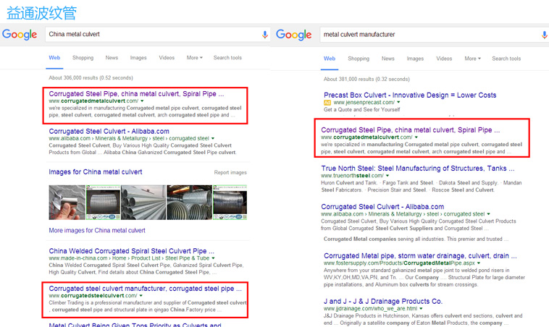Expand arrow beside made-in-china.com breadcrumb URL
This screenshot has height=327, width=549.
click(213, 258)
